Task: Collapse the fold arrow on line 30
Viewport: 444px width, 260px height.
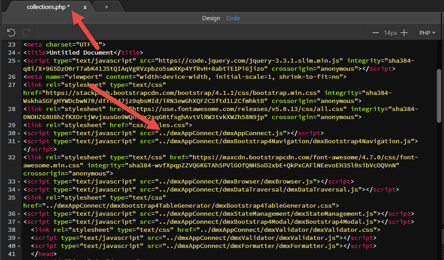Action: (19, 133)
